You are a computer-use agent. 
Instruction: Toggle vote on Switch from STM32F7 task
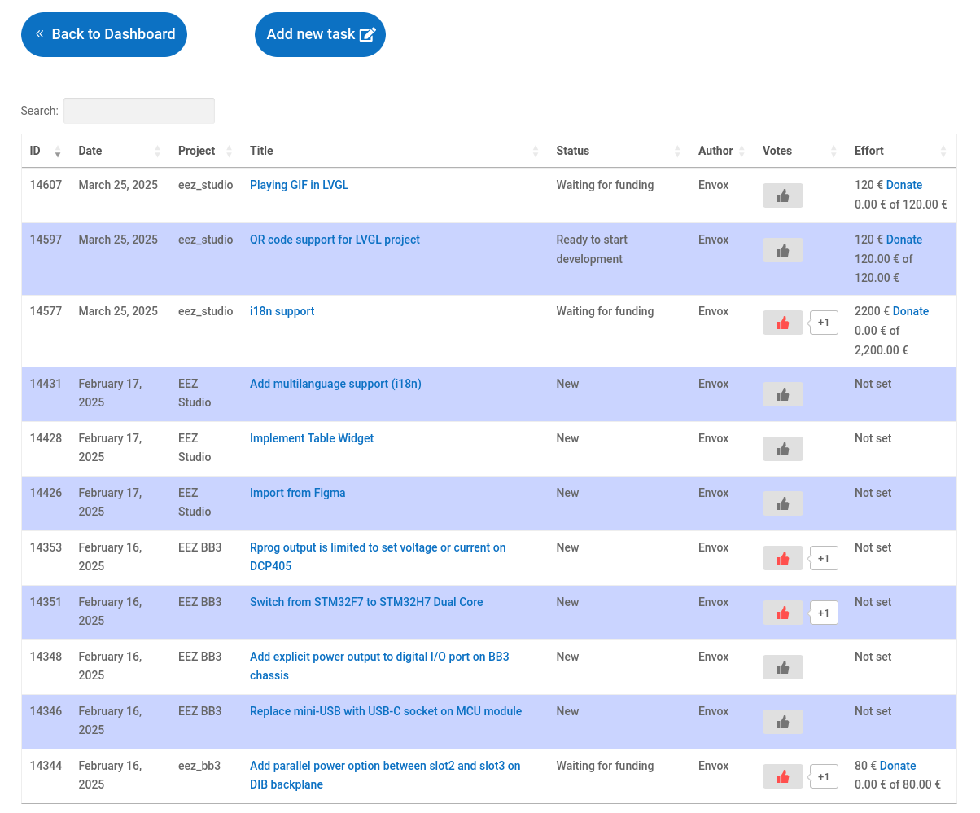point(782,613)
